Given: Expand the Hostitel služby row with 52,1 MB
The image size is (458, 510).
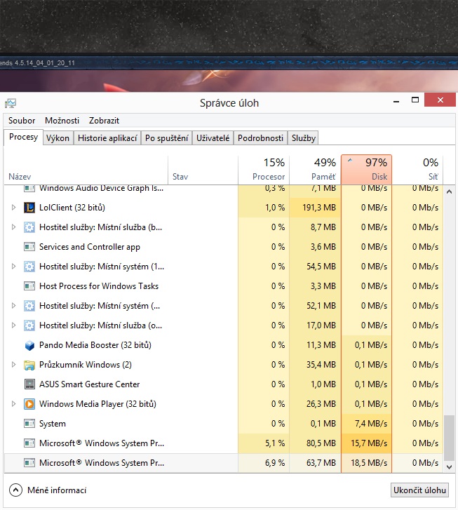Looking at the screenshot, I should tap(13, 306).
